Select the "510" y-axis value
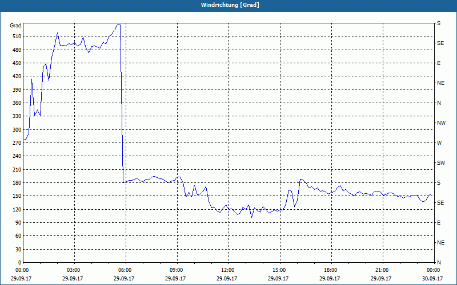Viewport: 457px width, 285px height. click(17, 36)
